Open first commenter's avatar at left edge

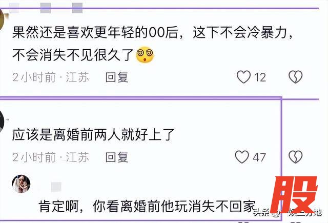pos(2,19)
